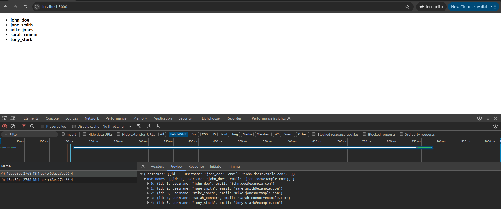Open the network search magnifier
The height and width of the screenshot is (209, 501).
32,126
